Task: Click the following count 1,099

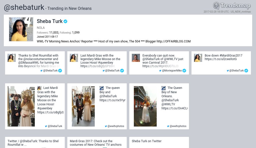Action: point(76,33)
